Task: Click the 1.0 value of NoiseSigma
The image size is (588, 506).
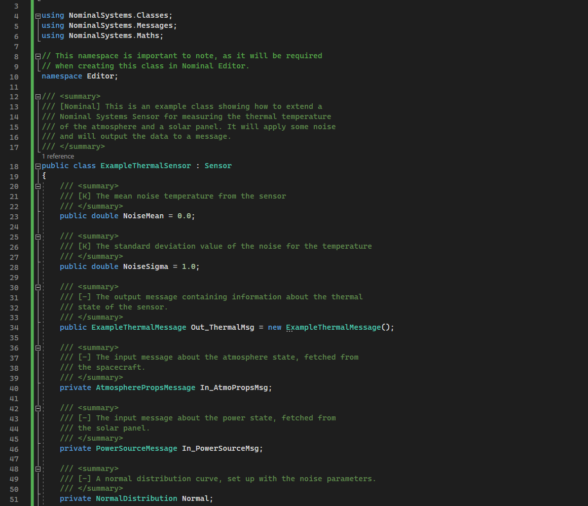Action: 189,266
